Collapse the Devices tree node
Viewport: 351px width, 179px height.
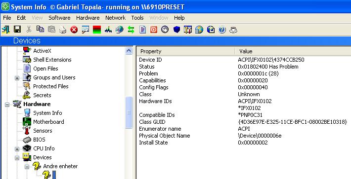(x=17, y=158)
